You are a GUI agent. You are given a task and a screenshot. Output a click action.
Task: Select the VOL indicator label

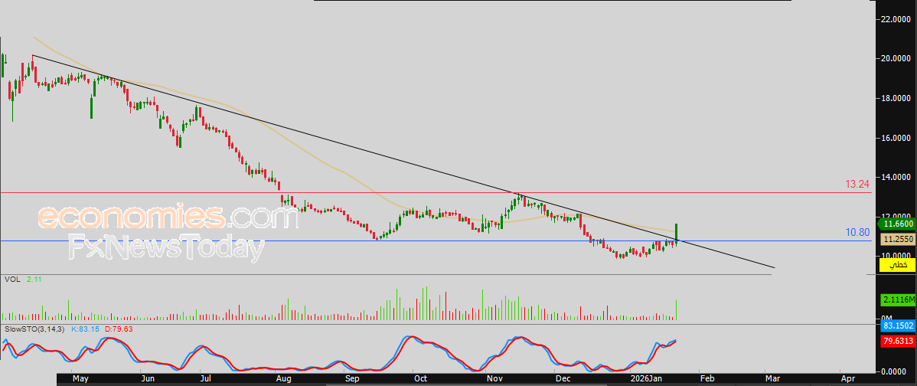pos(12,280)
